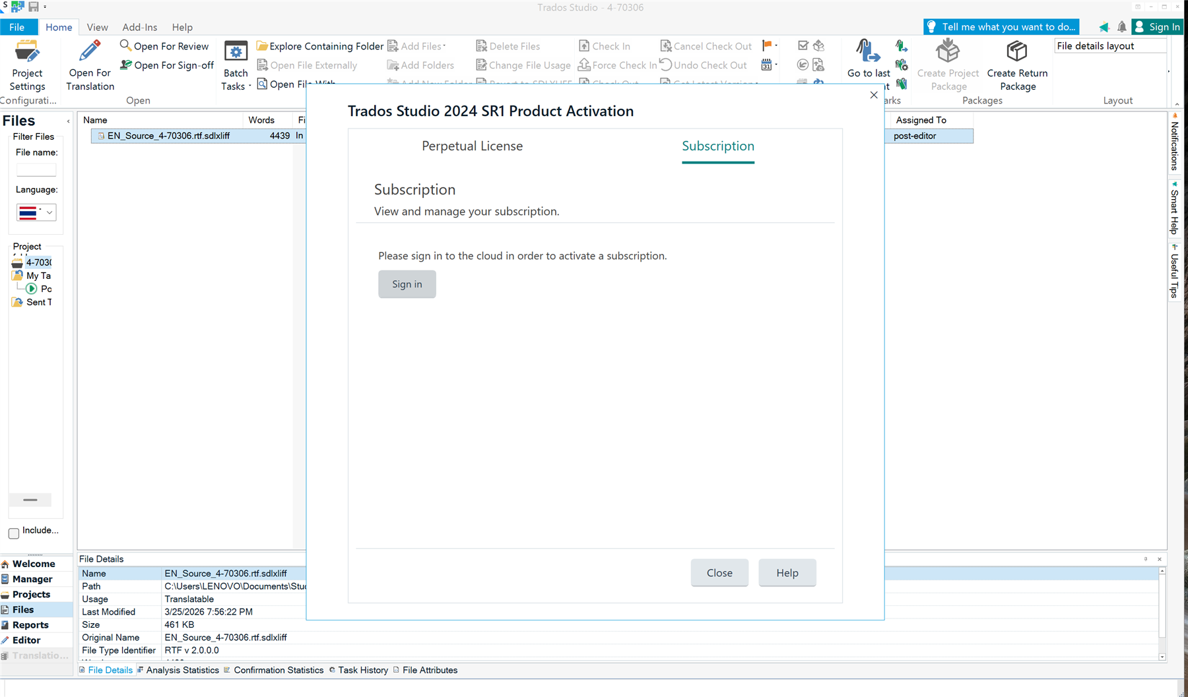
Task: Open the Welcome view
Action: click(33, 564)
